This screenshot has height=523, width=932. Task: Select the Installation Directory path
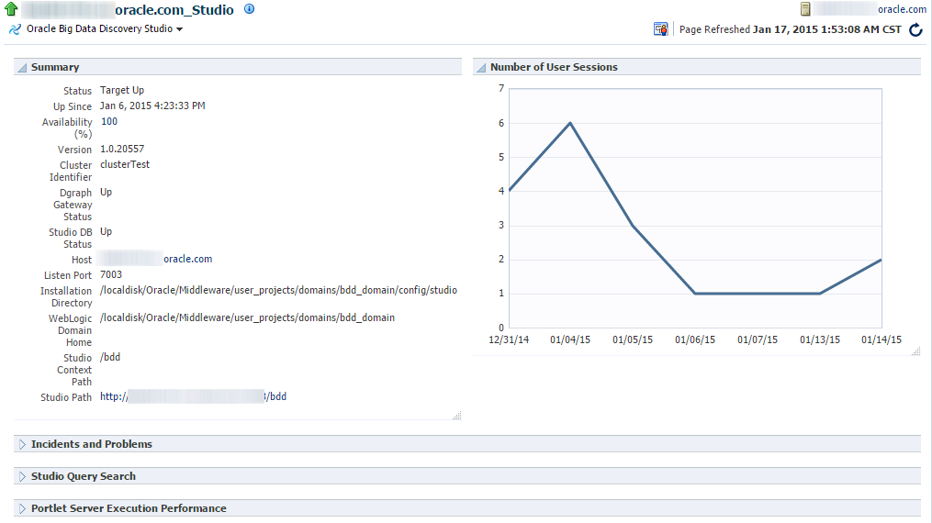[278, 290]
